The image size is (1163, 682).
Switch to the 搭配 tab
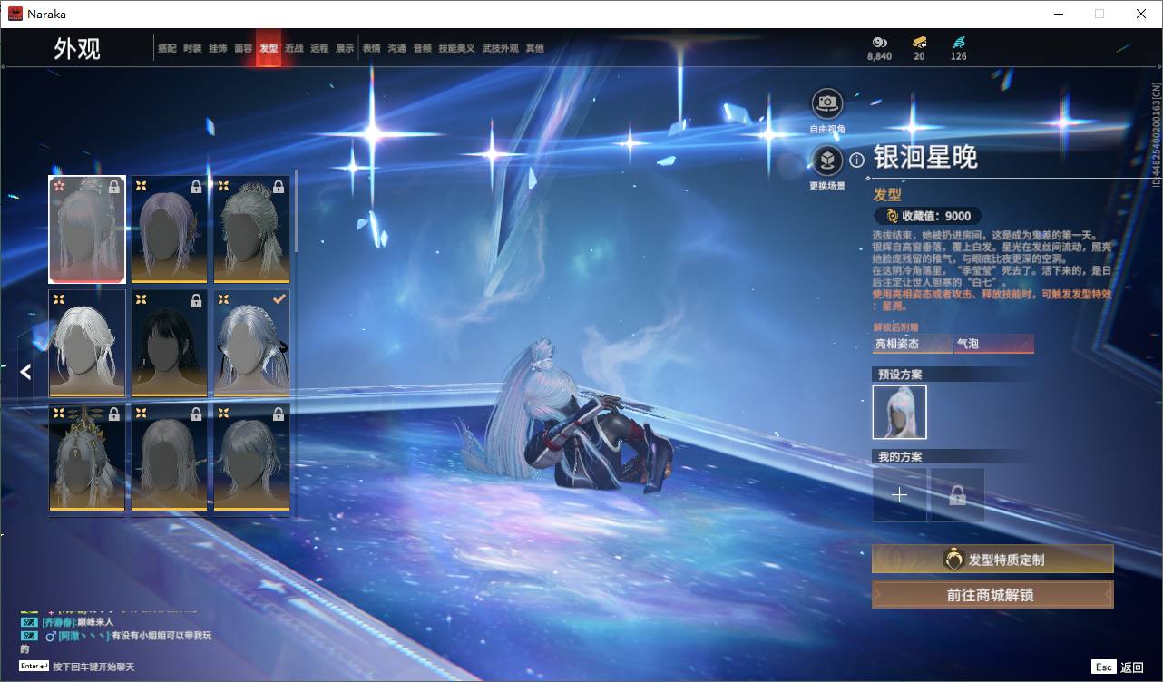[167, 48]
